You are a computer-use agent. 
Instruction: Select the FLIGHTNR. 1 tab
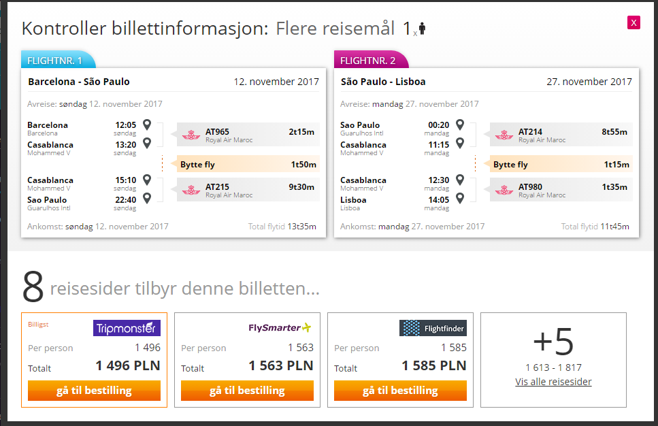coord(58,60)
